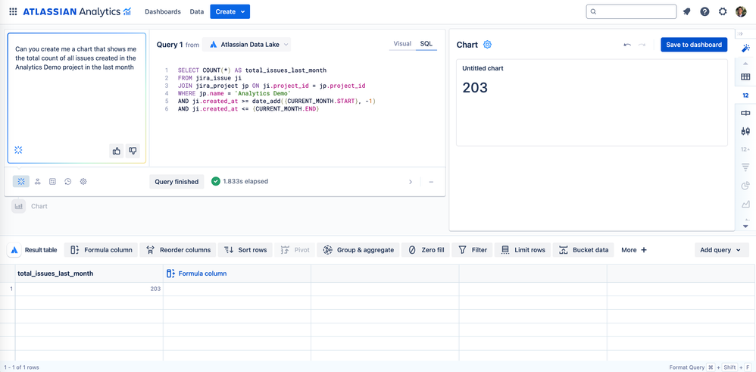The image size is (756, 372).
Task: Select the pie chart type icon
Action: (745, 186)
